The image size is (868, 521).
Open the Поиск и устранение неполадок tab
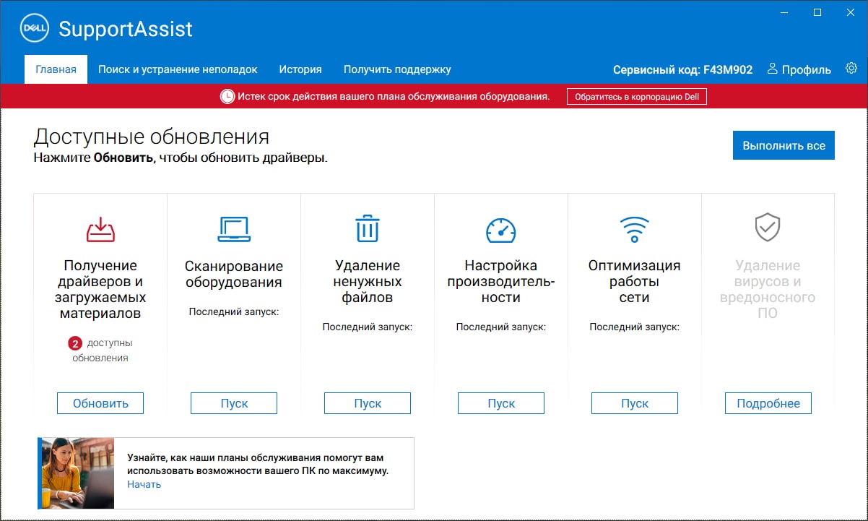pos(178,70)
